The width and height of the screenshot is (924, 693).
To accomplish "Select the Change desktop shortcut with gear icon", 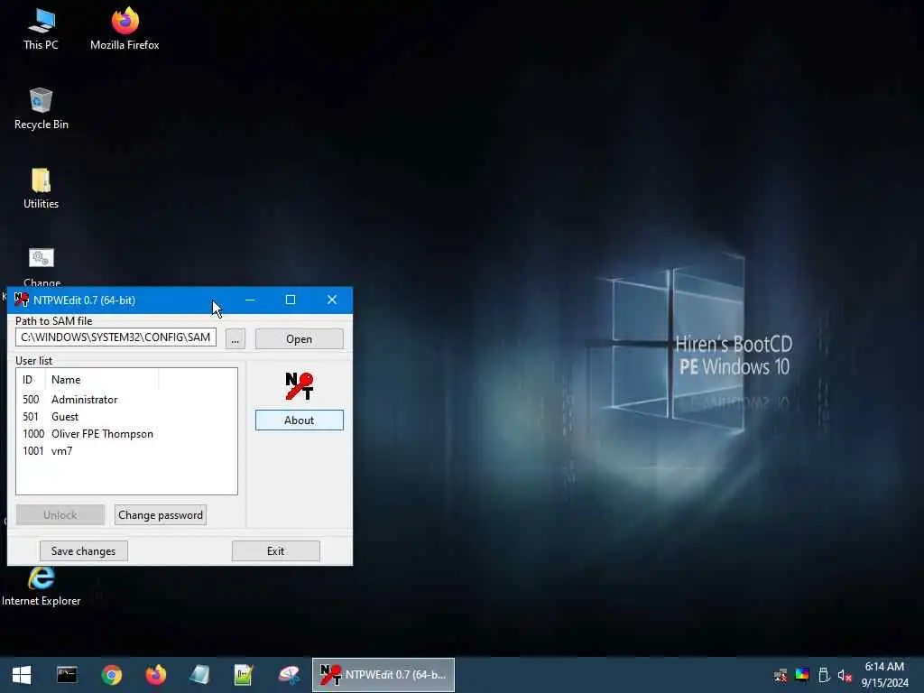I will pyautogui.click(x=41, y=266).
